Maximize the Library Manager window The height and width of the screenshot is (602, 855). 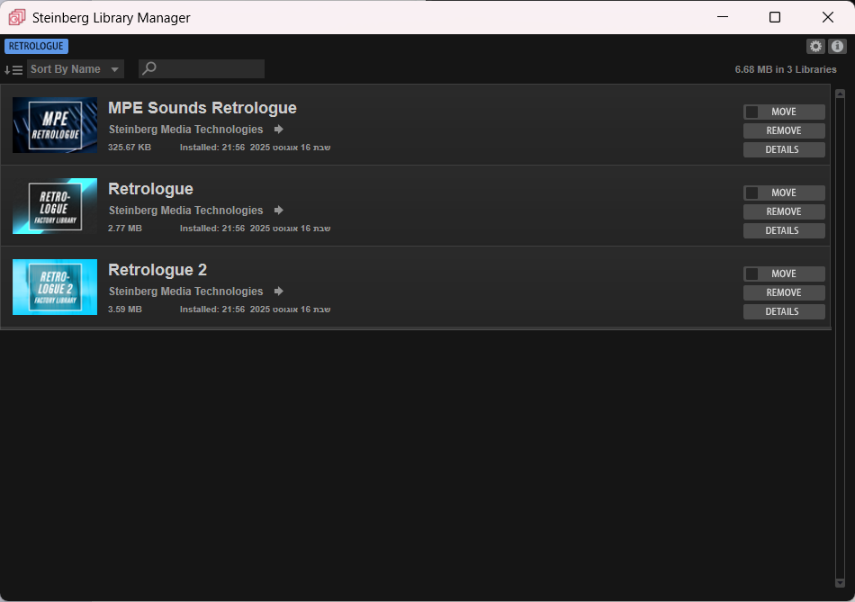click(x=775, y=17)
